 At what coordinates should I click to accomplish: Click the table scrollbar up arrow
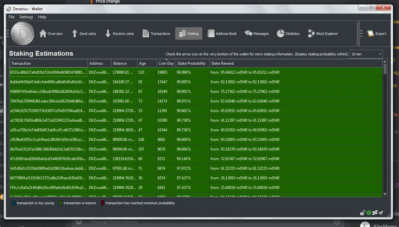[x=385, y=61]
